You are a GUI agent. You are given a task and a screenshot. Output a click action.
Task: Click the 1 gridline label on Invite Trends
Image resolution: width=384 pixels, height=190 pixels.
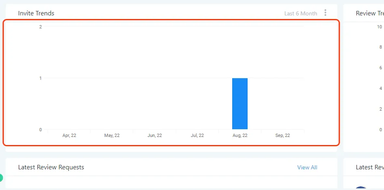41,78
